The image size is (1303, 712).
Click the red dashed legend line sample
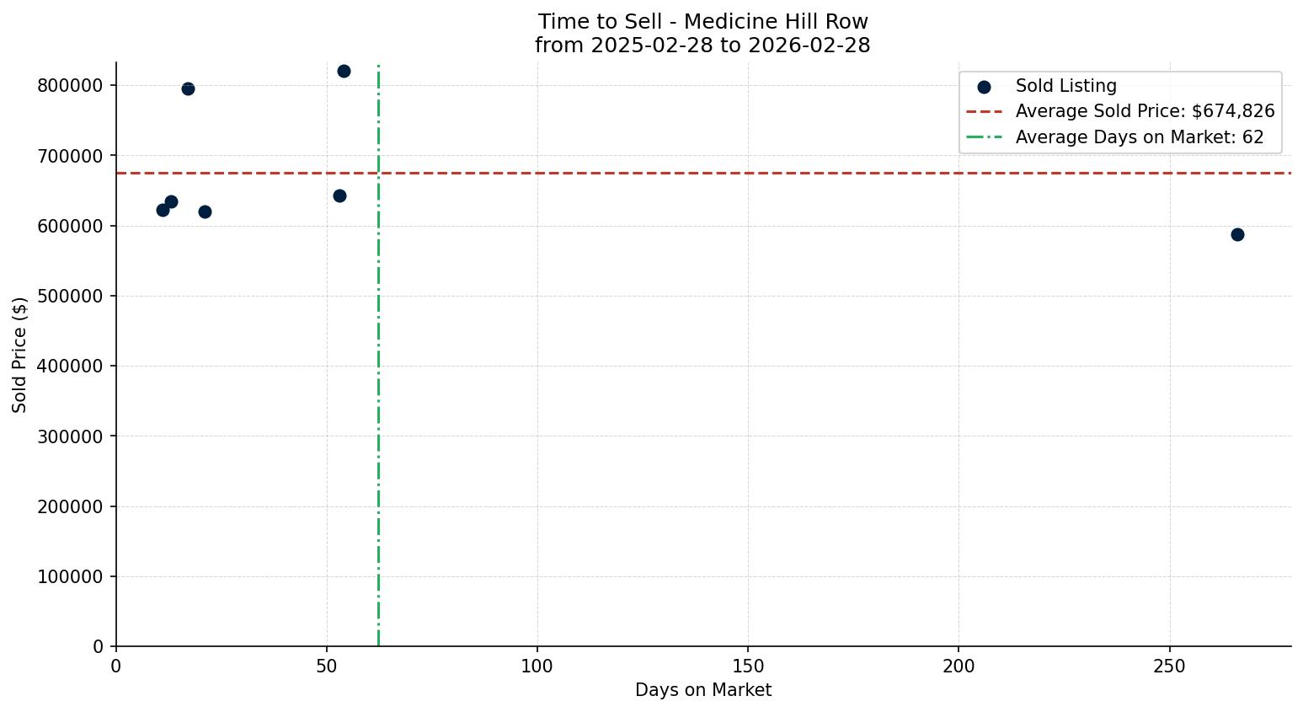984,111
